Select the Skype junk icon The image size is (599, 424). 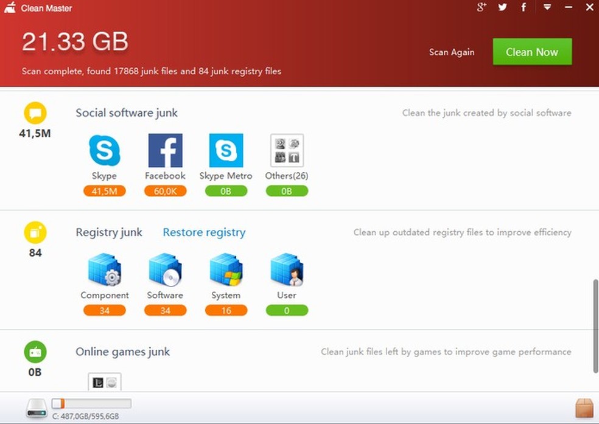coord(104,150)
